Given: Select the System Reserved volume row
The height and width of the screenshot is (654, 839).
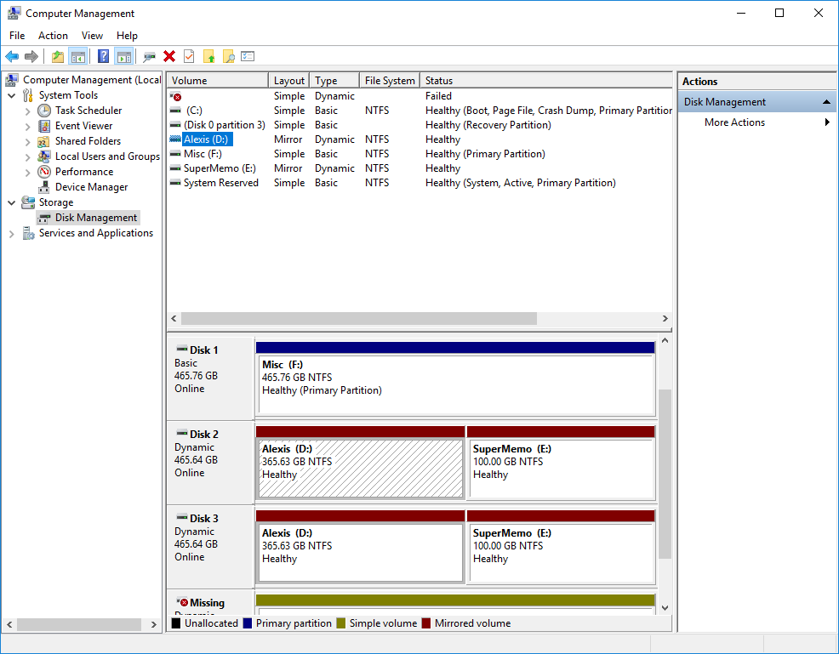Looking at the screenshot, I should [x=419, y=183].
